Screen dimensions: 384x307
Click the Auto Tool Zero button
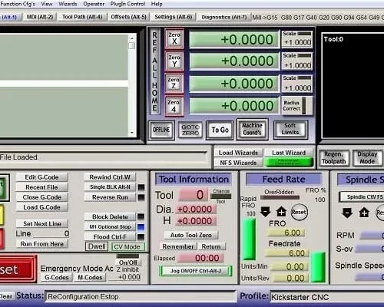click(191, 235)
